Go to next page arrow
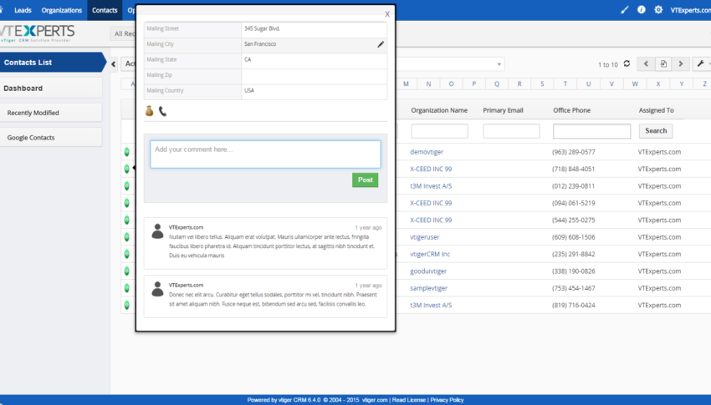 point(681,63)
